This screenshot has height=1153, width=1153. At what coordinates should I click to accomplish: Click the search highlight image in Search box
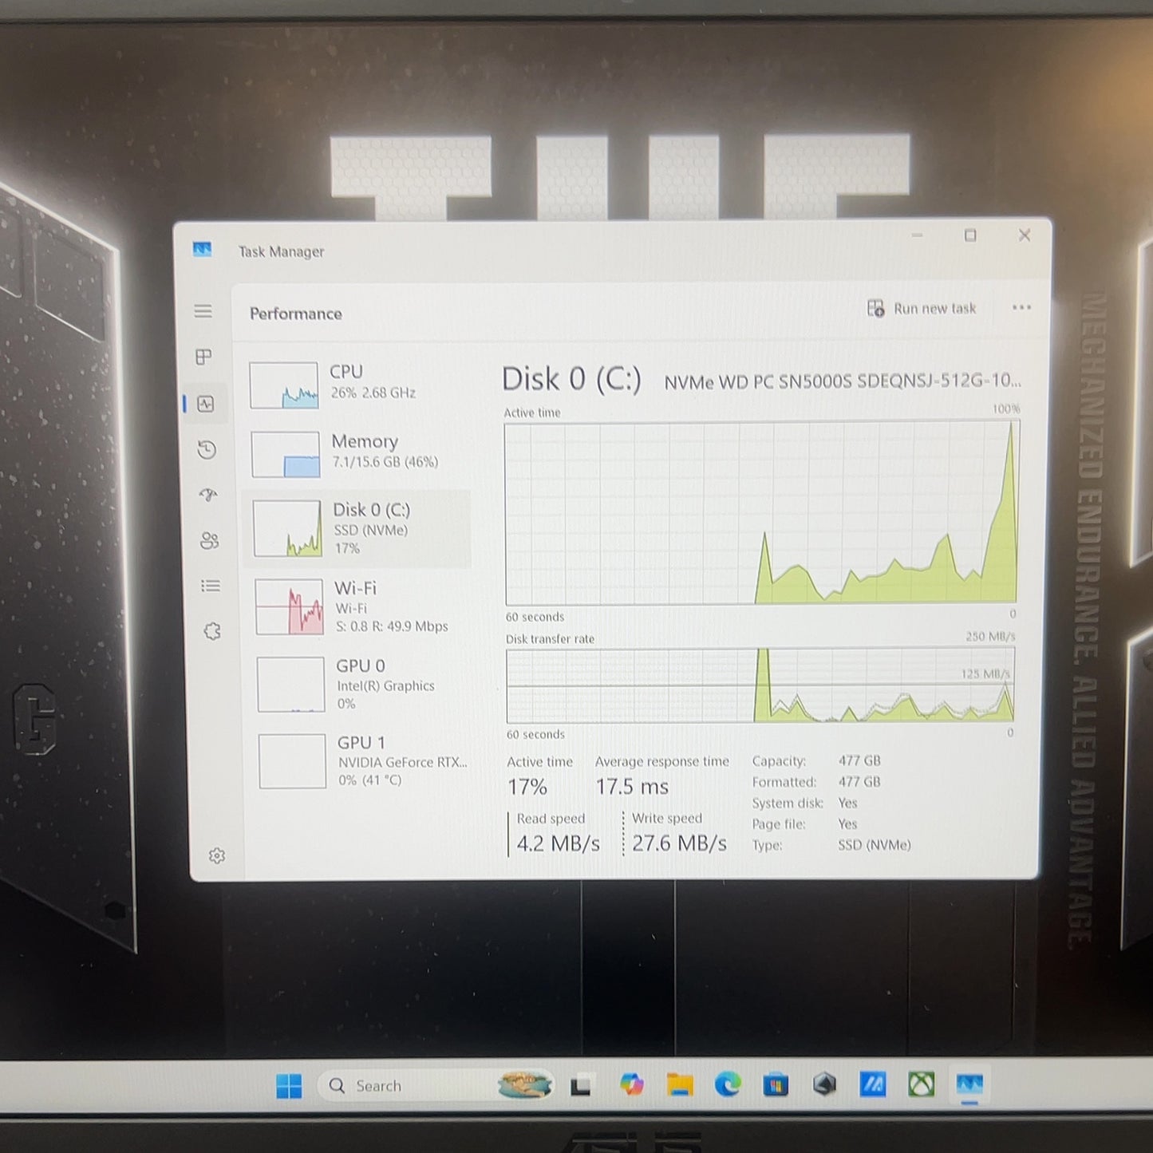(524, 1085)
